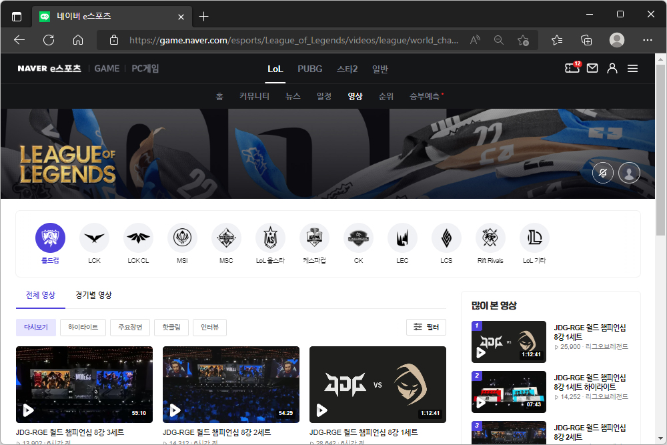The height and width of the screenshot is (445, 667).
Task: Open the Rift Rivals league icon
Action: [x=490, y=238]
